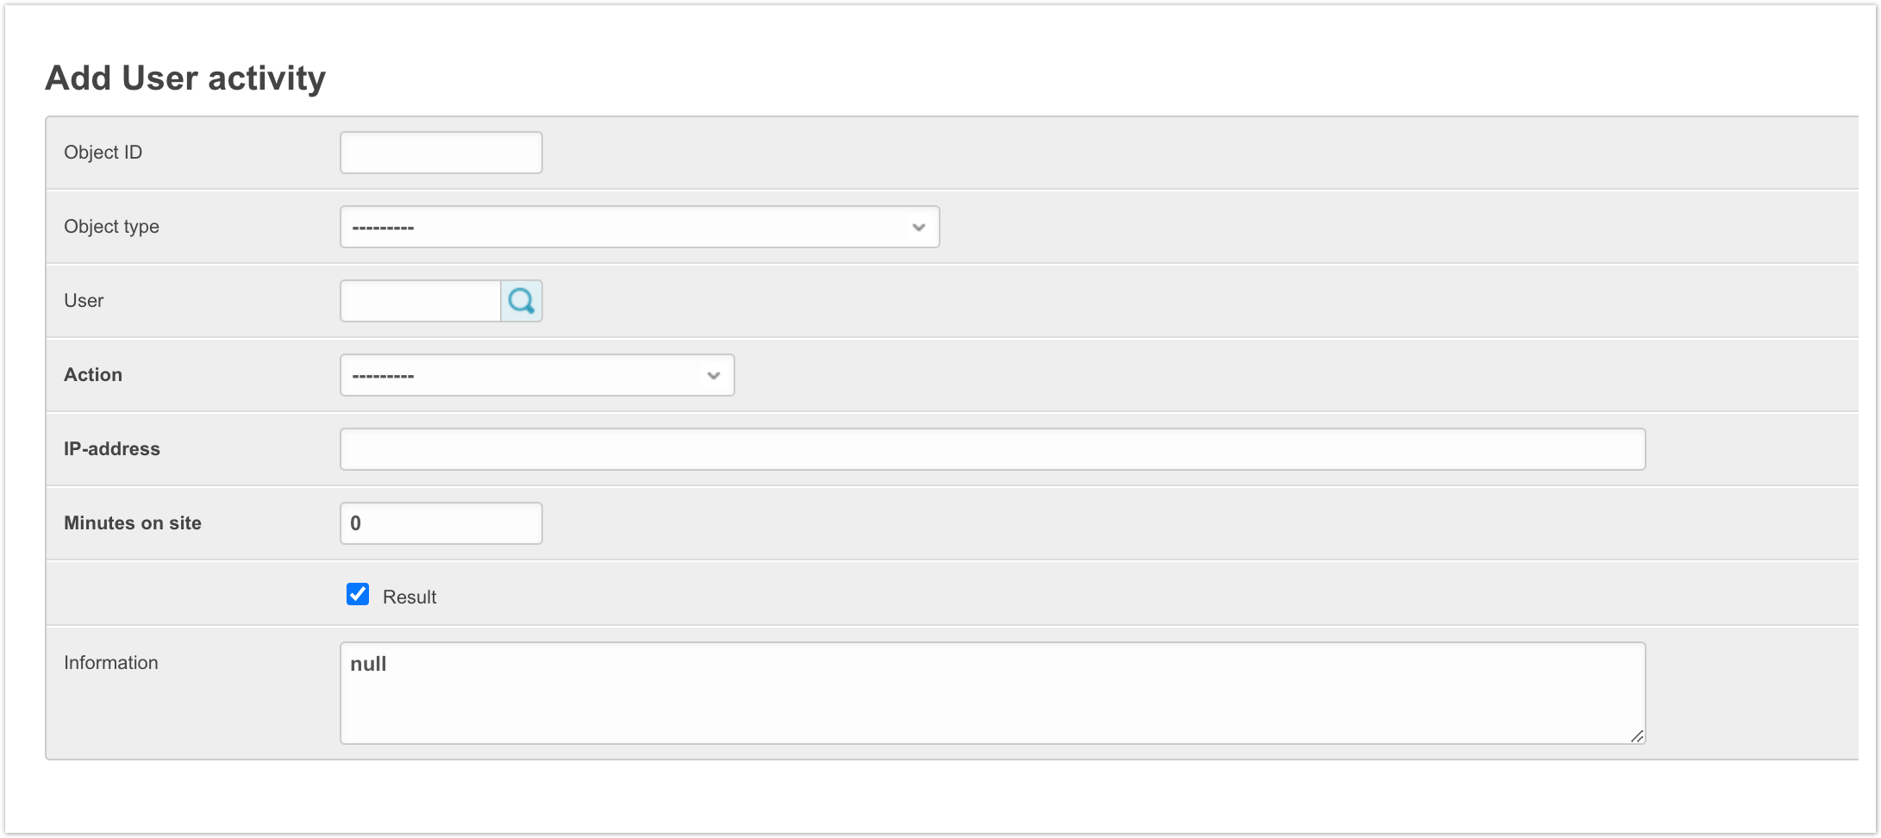The image size is (1881, 838).
Task: Click the null text in Information box
Action: tap(368, 664)
